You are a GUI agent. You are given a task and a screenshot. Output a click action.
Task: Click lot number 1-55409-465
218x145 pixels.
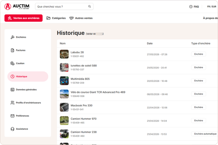[x=77, y=123]
